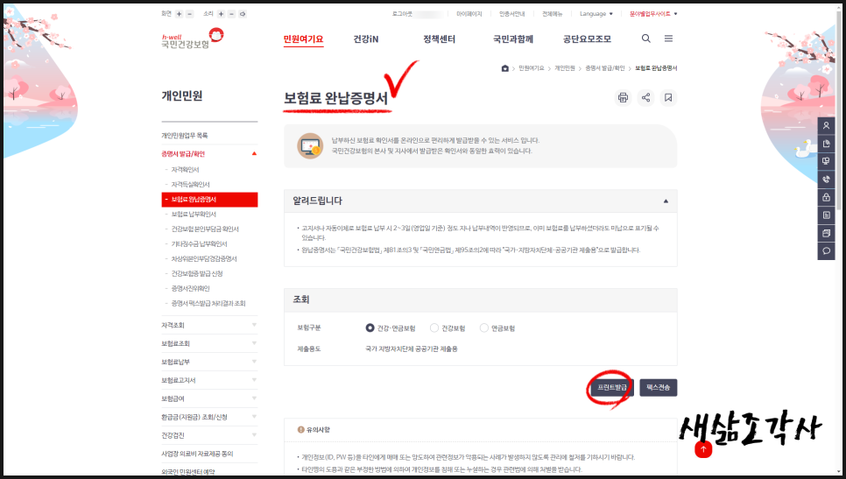The width and height of the screenshot is (846, 479).
Task: Collapse the 알려드립니다 notice panel arrow
Action: click(x=666, y=201)
